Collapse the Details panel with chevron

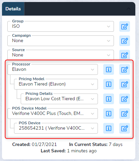point(129,9)
